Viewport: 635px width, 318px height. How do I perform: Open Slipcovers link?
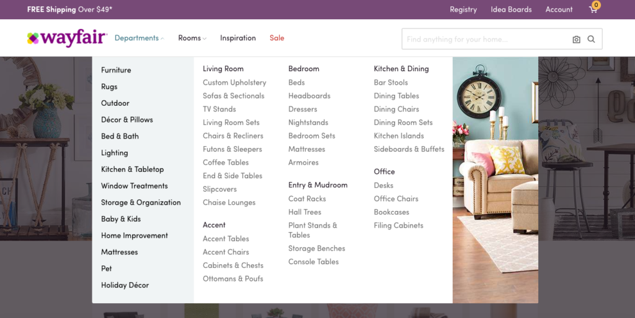pyautogui.click(x=220, y=189)
